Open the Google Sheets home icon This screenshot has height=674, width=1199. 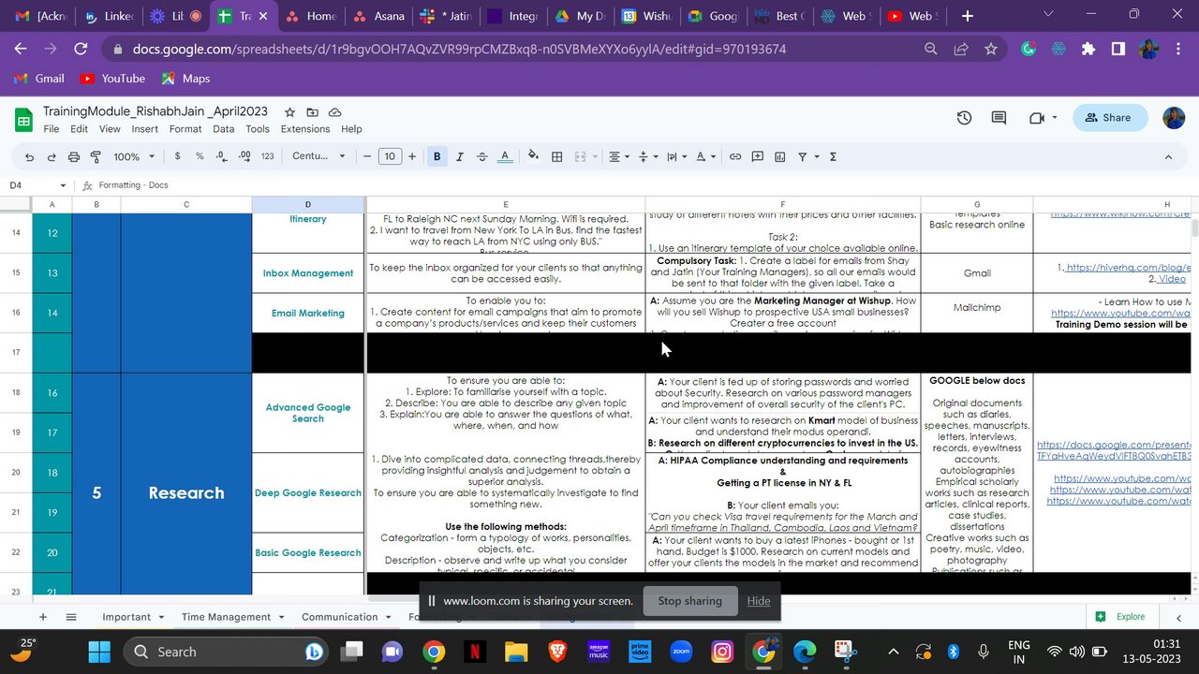click(x=23, y=119)
